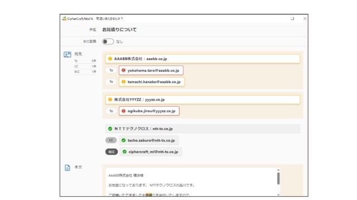Click the CC label beside techo.saburo
Viewport: 357px width, 200px height.
[x=111, y=141]
